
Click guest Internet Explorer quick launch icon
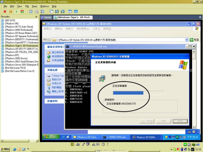(63, 137)
